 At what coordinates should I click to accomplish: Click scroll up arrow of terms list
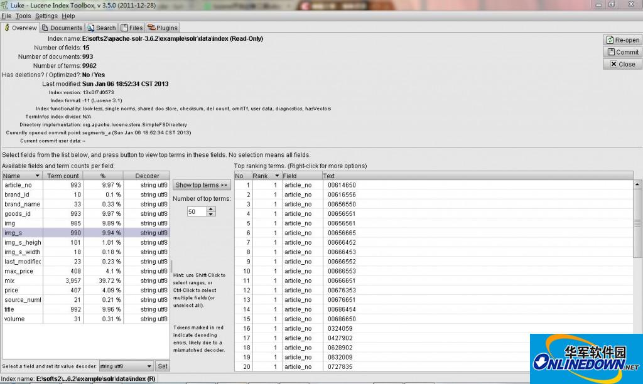pos(637,184)
